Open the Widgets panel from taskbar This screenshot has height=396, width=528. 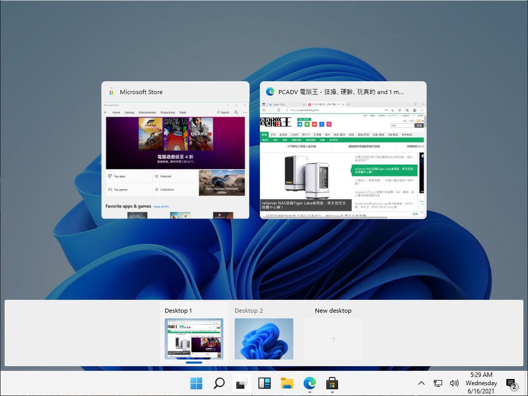click(x=264, y=383)
